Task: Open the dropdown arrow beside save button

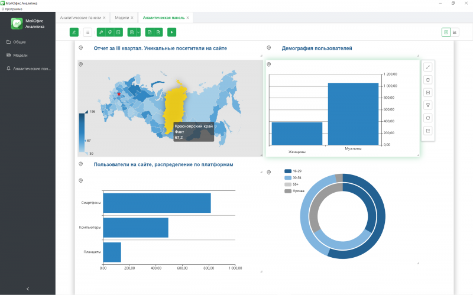Action: point(138,32)
